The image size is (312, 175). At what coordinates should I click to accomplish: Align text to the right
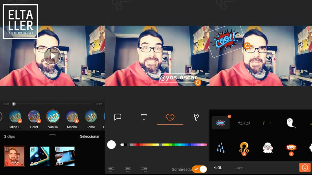[144, 169]
